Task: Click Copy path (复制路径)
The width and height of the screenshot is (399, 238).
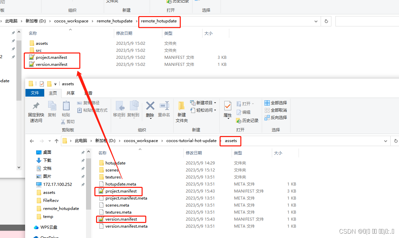Action: (x=88, y=103)
